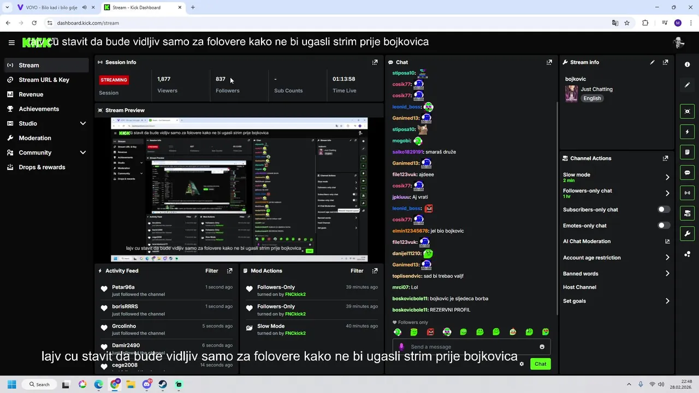The image size is (699, 393).
Task: Toggle the document widget in right rail
Action: [687, 152]
